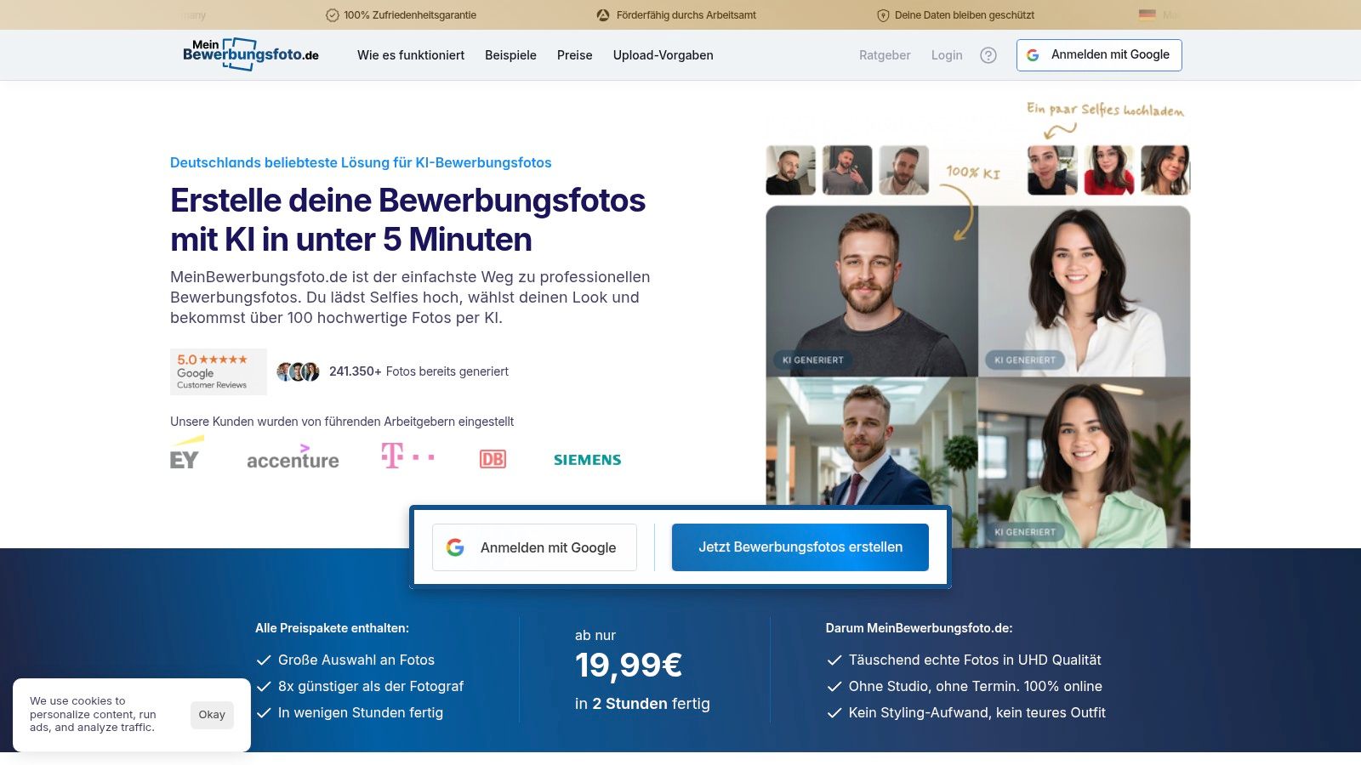The height and width of the screenshot is (765, 1361).
Task: Click the customer avatars beside 241.350+ Fotos
Action: (x=298, y=371)
